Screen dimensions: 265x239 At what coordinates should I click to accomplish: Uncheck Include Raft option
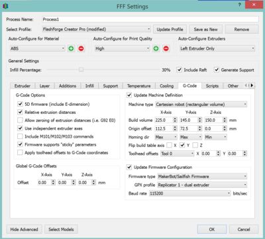point(179,70)
